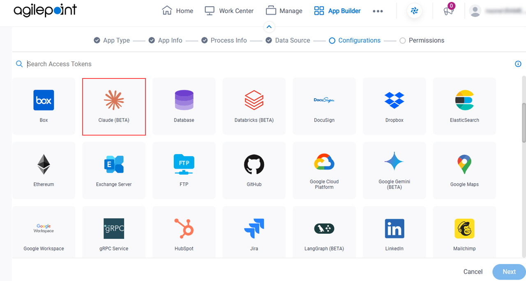Go to the App Type step
The image size is (526, 281).
pyautogui.click(x=112, y=40)
